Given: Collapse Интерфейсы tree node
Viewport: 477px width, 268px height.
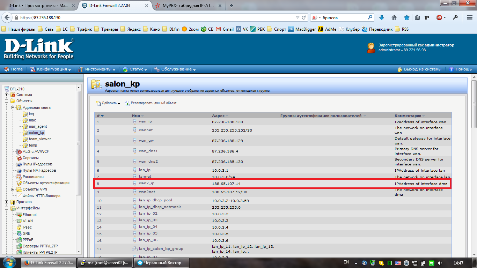Looking at the screenshot, I should [x=7, y=208].
